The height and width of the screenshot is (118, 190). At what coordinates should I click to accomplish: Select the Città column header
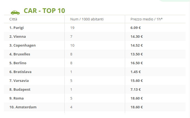tap(13, 19)
